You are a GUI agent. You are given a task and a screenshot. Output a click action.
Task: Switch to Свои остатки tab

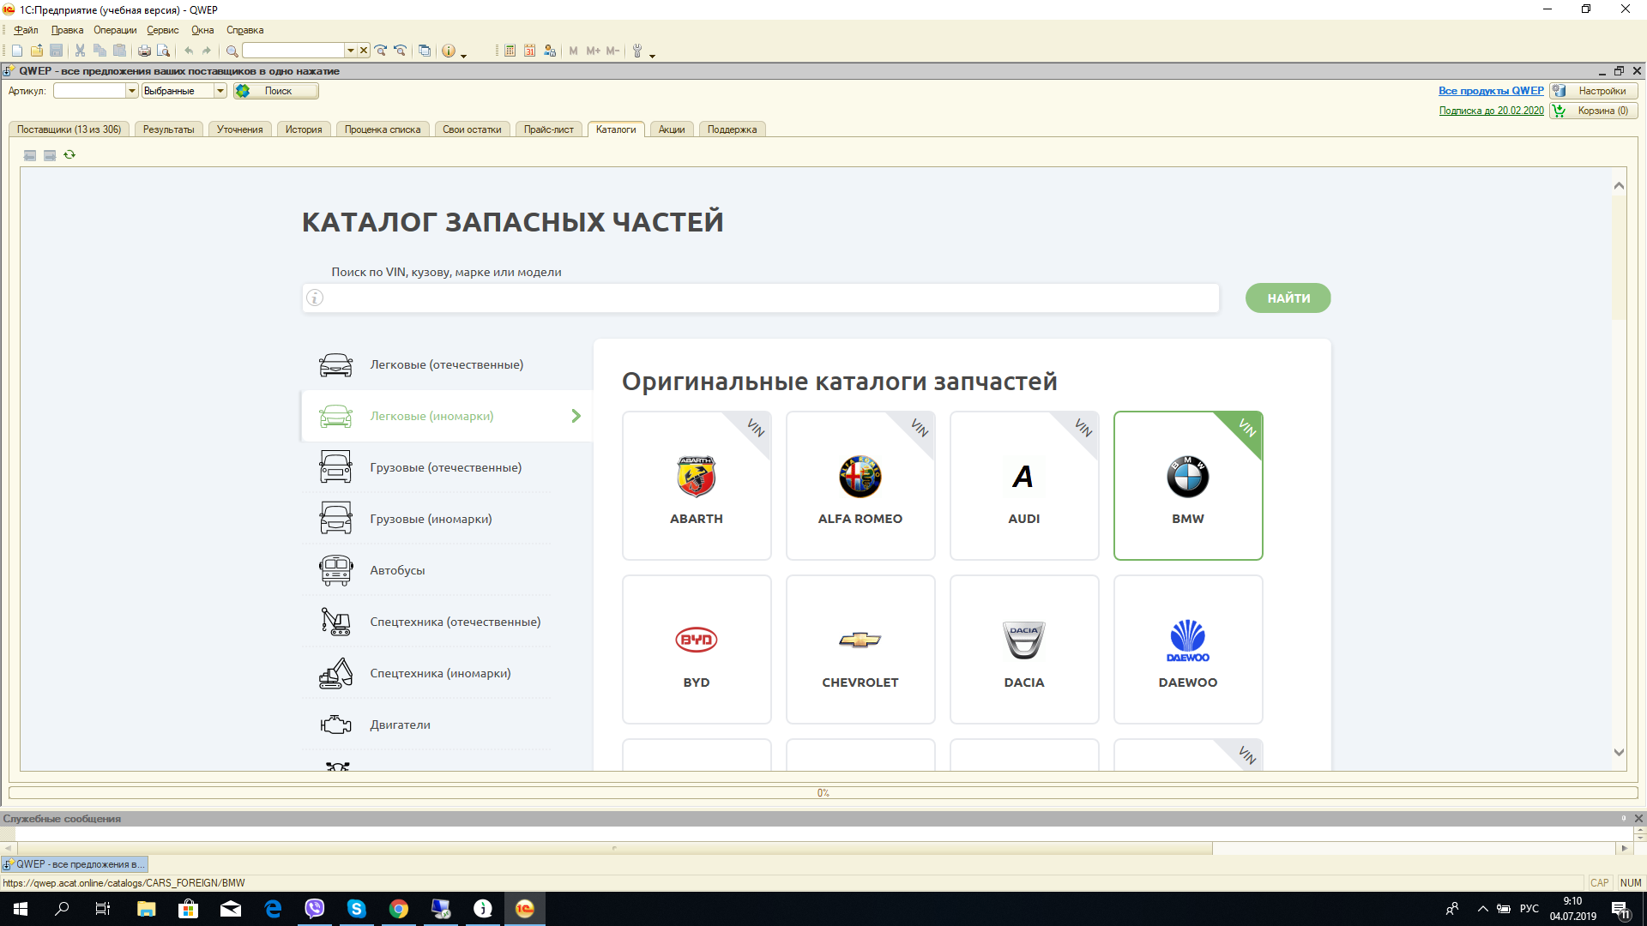pyautogui.click(x=472, y=129)
